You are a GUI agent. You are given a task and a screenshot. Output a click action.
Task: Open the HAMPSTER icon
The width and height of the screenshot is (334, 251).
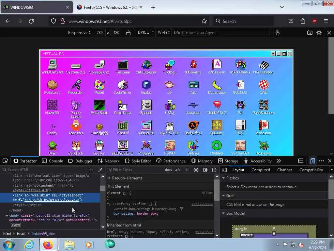pos(170,128)
